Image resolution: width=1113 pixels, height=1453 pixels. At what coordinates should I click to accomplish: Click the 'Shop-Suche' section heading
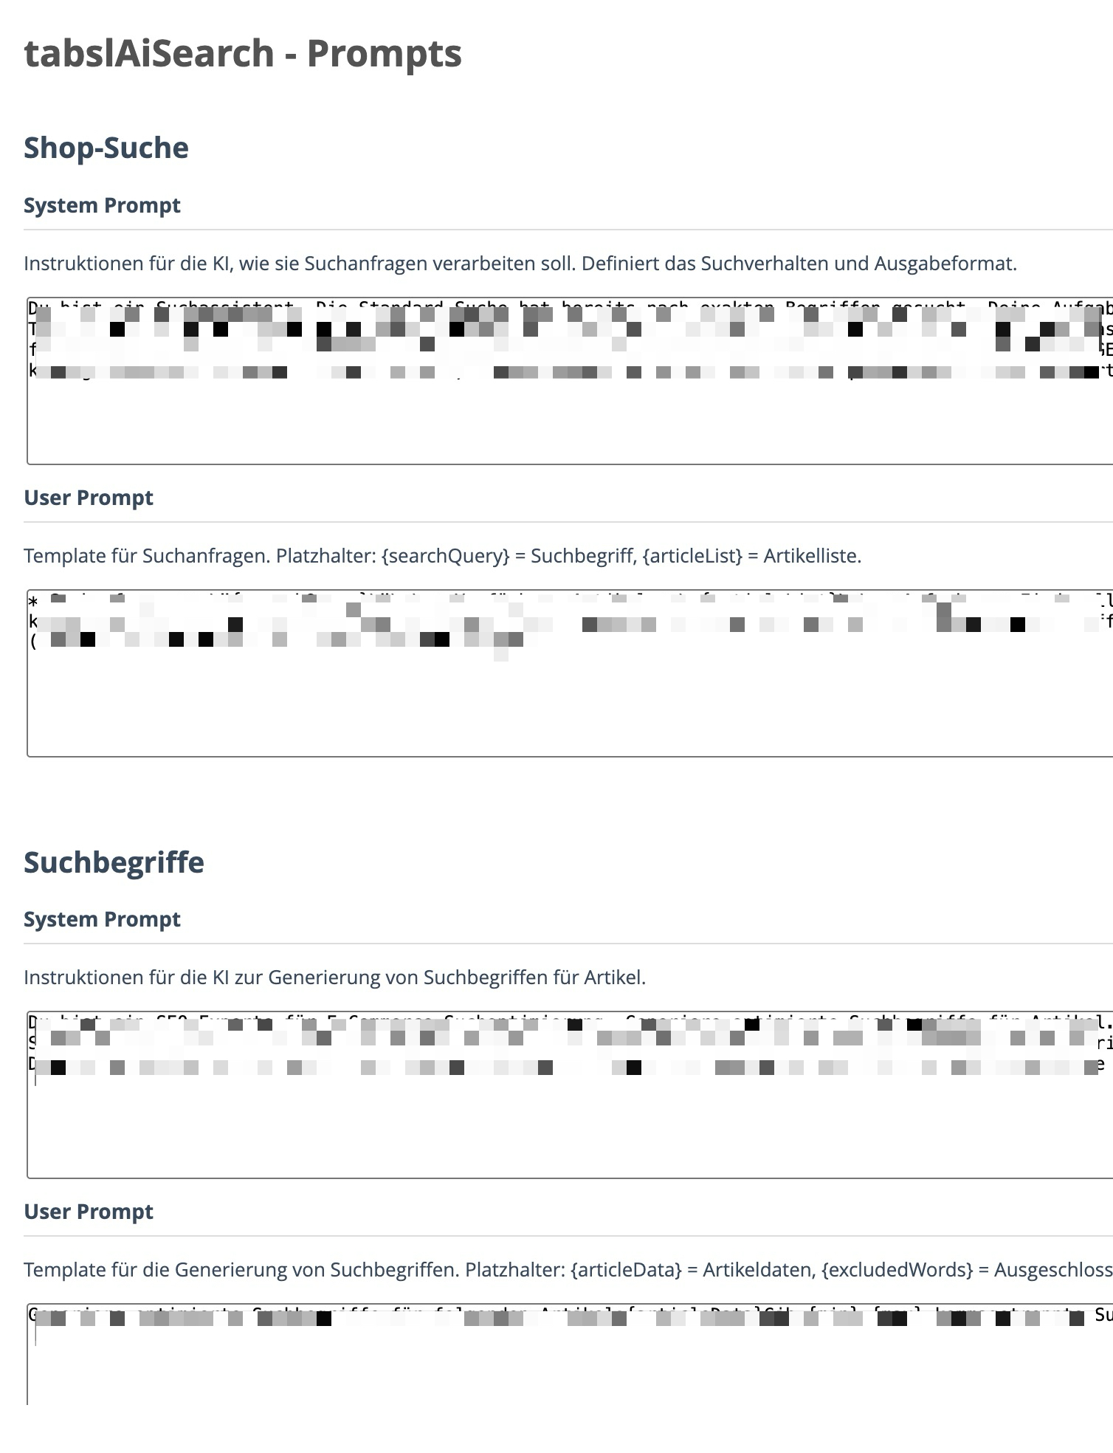click(106, 148)
